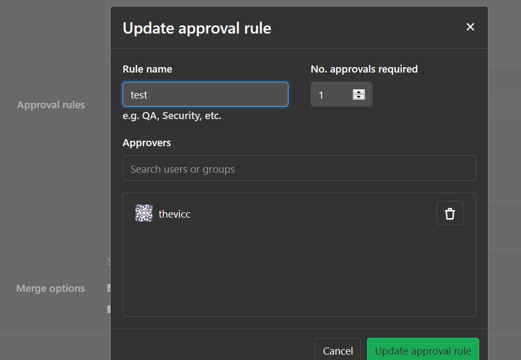Click the Approvers label
Screen dimensions: 521x360
click(146, 143)
